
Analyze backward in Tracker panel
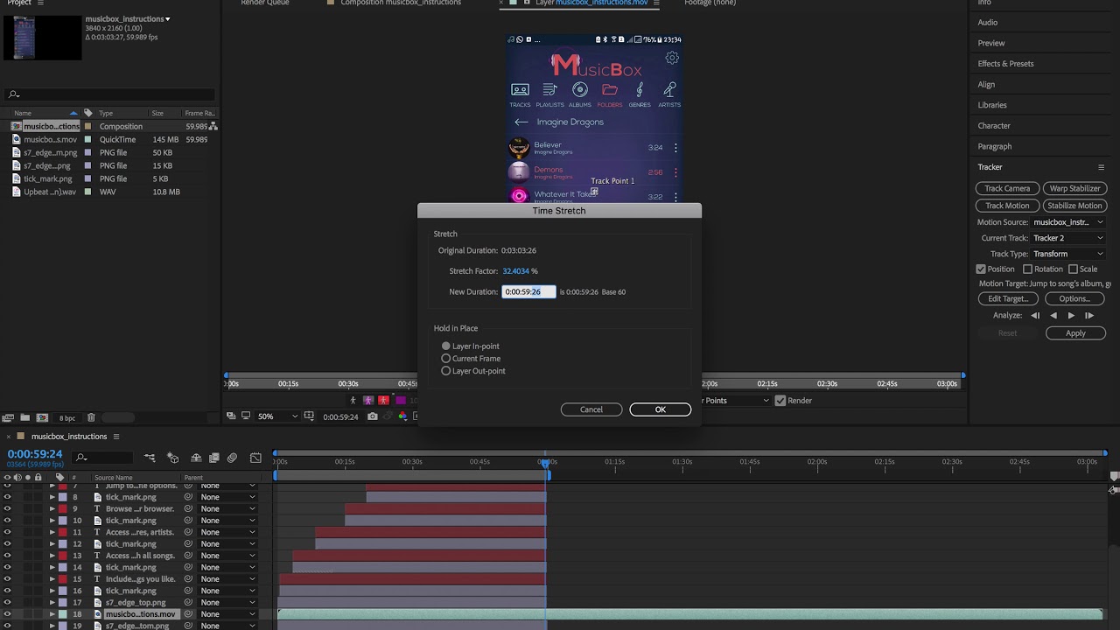point(1053,315)
